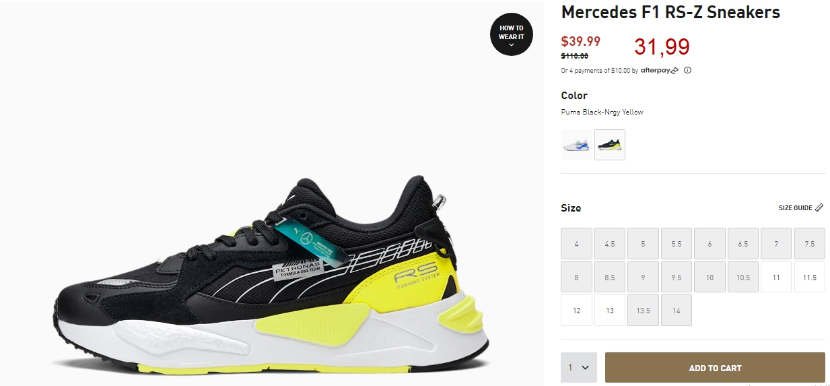The width and height of the screenshot is (830, 386).
Task: Select unavailable size 10.5
Action: (x=743, y=278)
